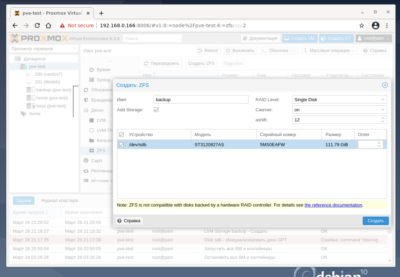Click the browser reload icon
400x277 pixels.
[x=37, y=25]
